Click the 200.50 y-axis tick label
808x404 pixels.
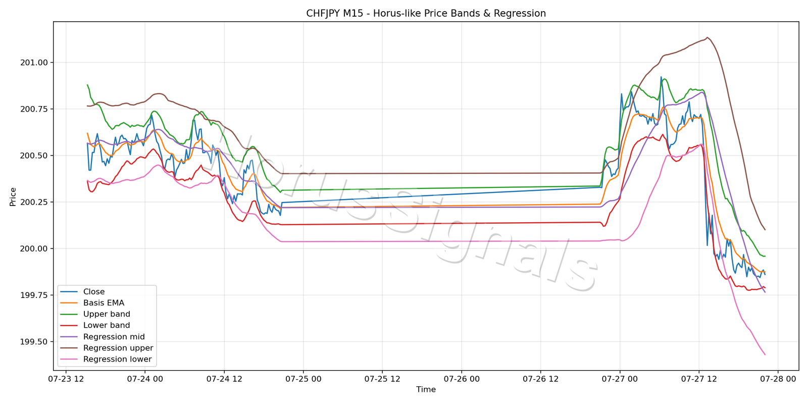pyautogui.click(x=34, y=156)
